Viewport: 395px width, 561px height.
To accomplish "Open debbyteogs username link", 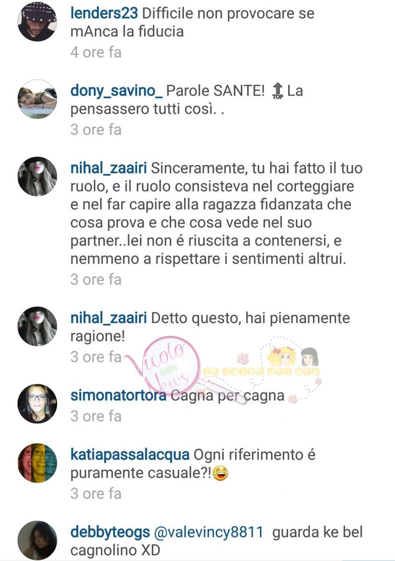I will point(110,532).
